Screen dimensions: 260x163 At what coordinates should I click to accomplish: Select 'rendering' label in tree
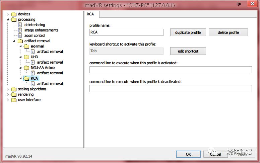(26, 94)
